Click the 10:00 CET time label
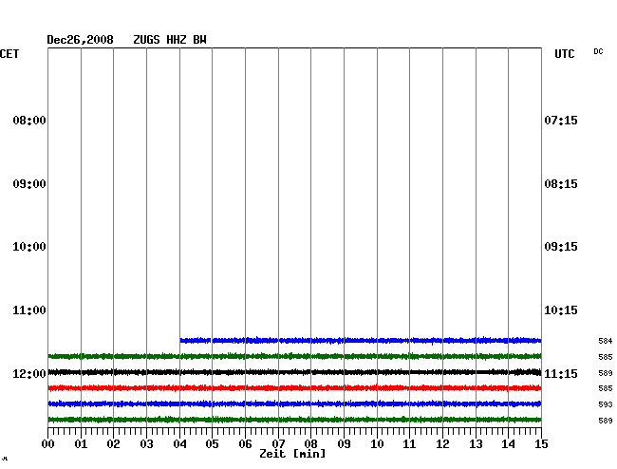Screen dimensions: 617x469 29,247
